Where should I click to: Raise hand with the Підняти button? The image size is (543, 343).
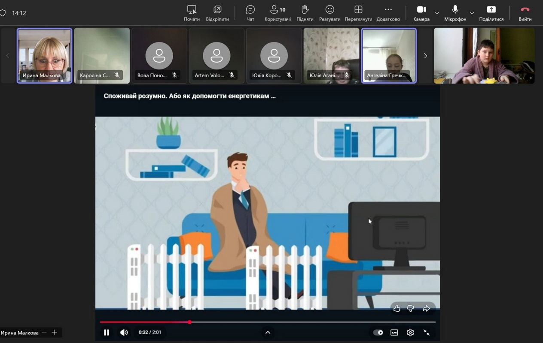pos(305,13)
